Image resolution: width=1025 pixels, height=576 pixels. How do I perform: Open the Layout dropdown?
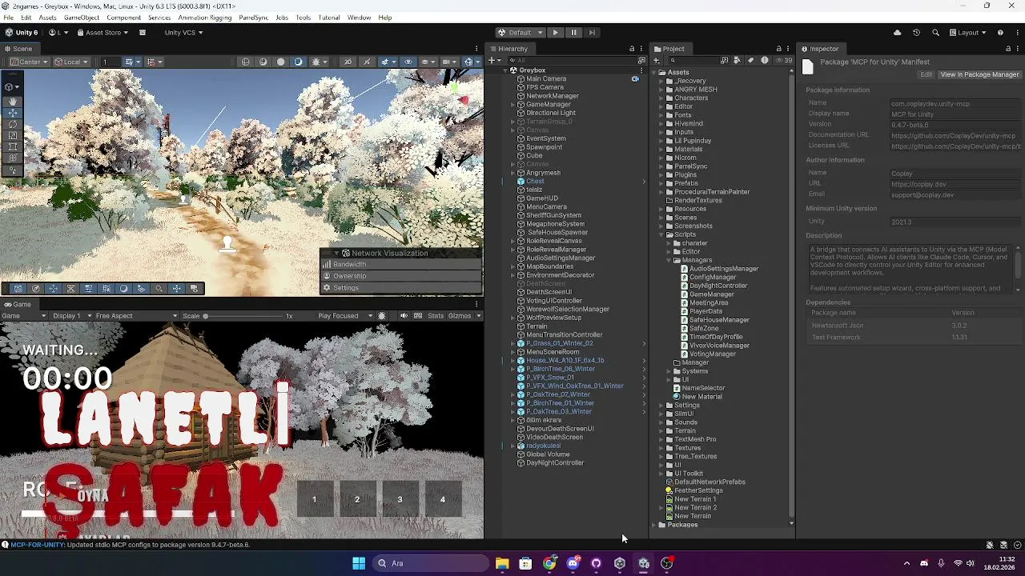point(968,33)
